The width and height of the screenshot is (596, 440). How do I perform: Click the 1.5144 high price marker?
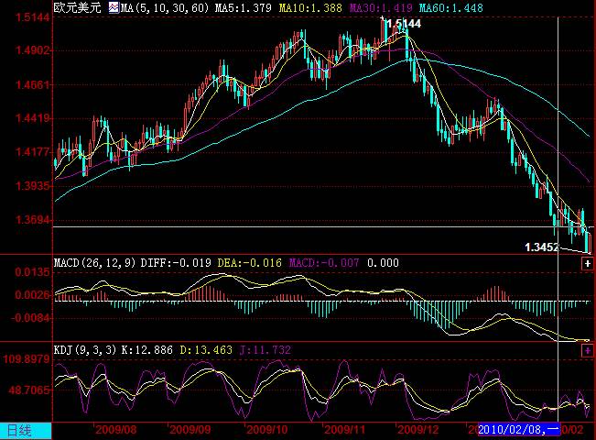point(404,24)
